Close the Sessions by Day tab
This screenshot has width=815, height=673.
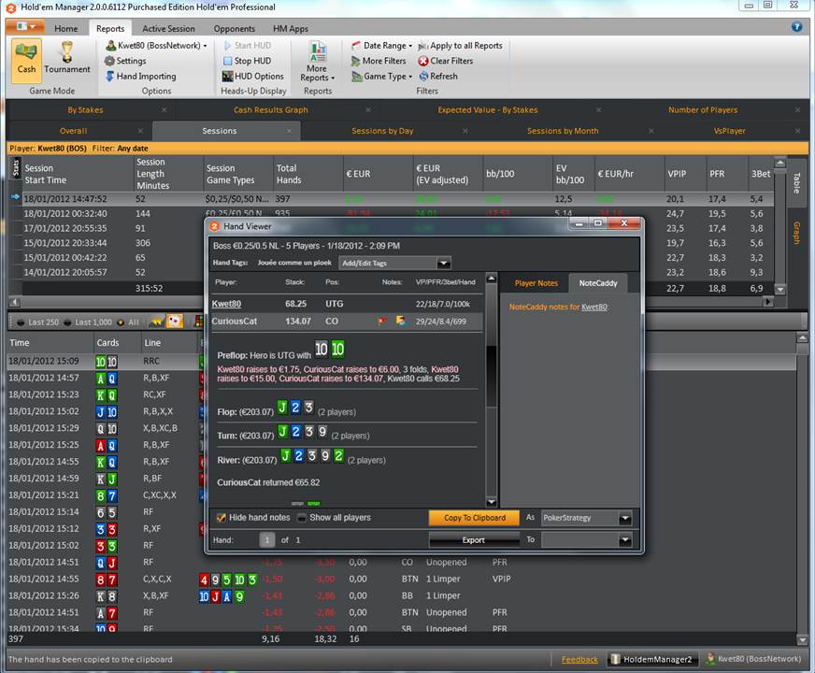465,131
